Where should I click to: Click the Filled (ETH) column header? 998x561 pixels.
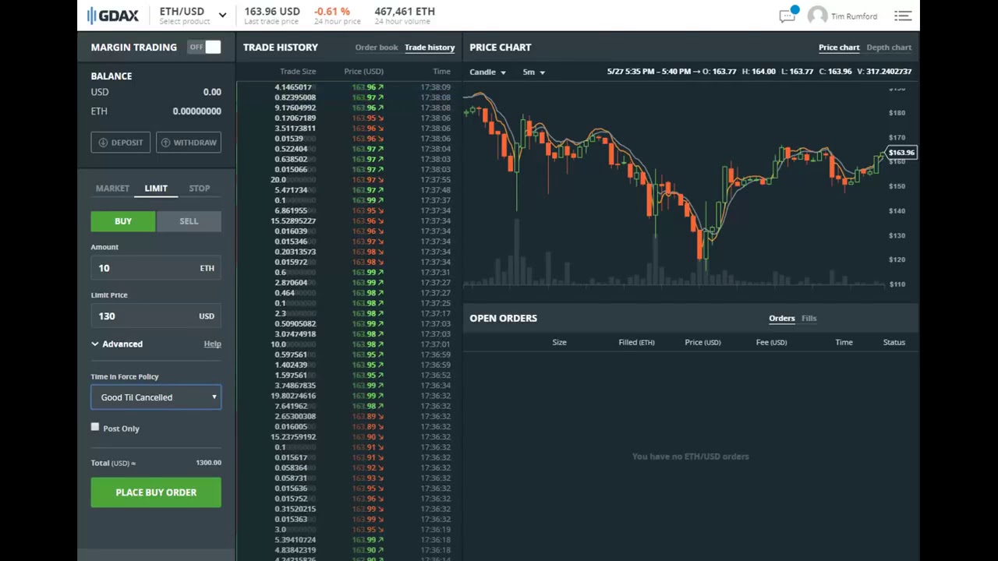pyautogui.click(x=636, y=342)
